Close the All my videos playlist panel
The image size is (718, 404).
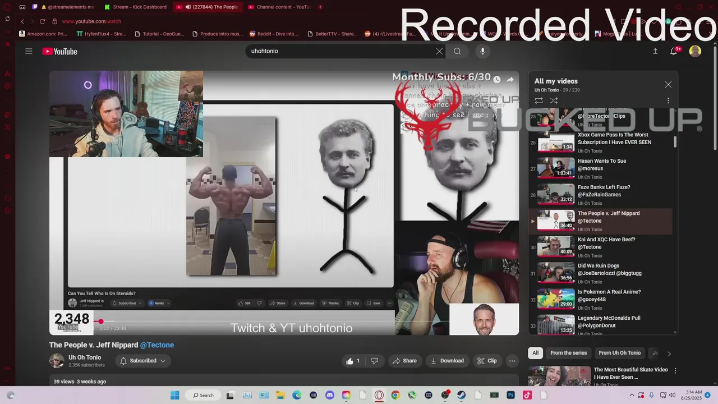[668, 85]
